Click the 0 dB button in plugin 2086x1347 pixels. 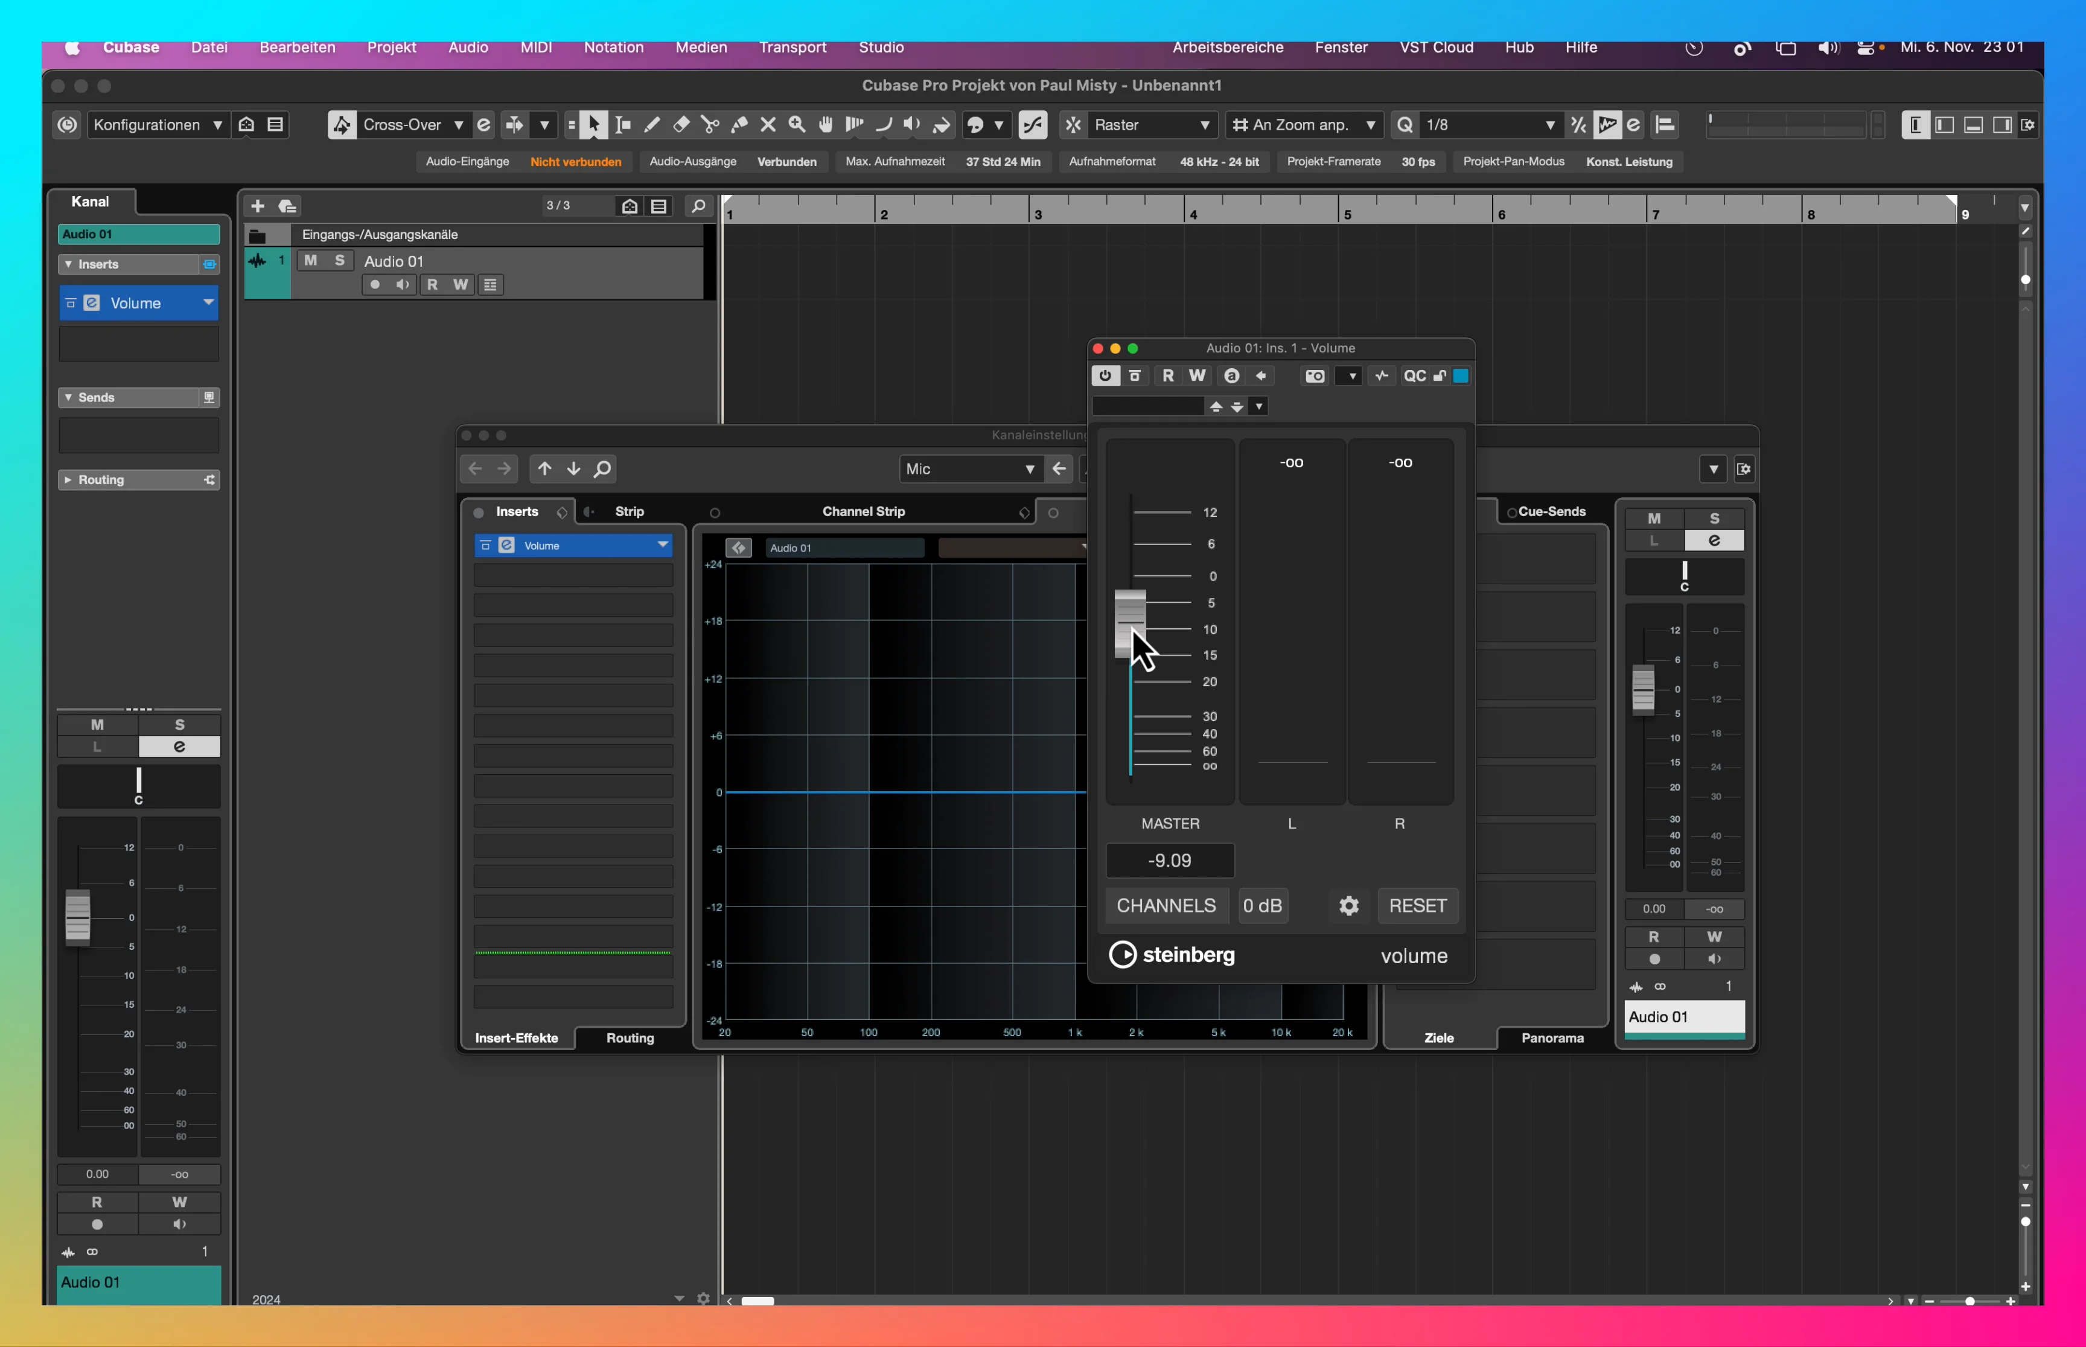pyautogui.click(x=1262, y=906)
